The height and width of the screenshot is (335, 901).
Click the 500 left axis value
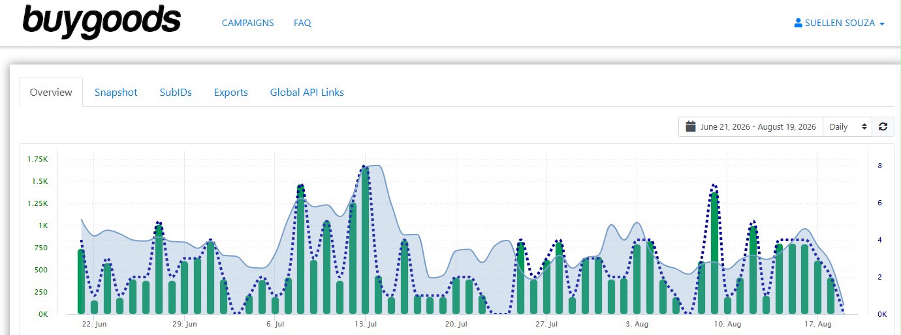pyautogui.click(x=40, y=270)
